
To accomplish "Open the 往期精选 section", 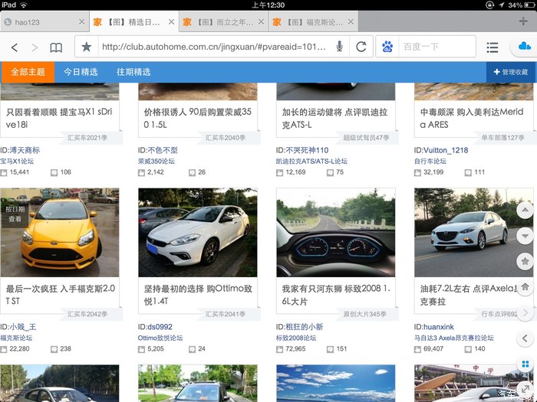I will pyautogui.click(x=133, y=72).
